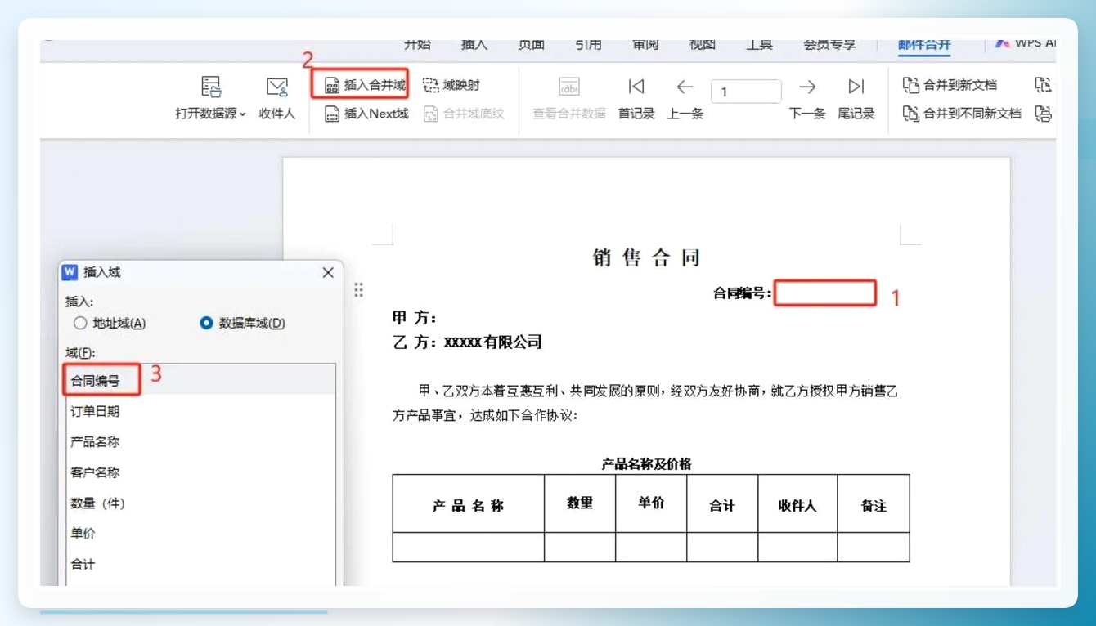1096x626 pixels.
Task: Select 单价 in field list
Action: coord(200,533)
